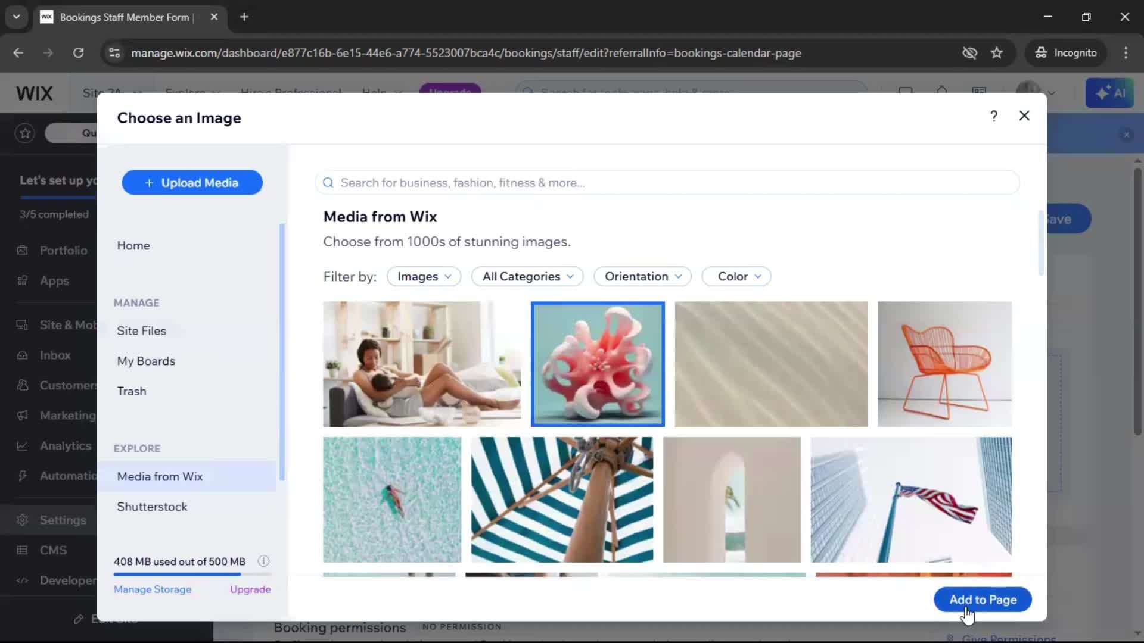Expand the All Categories dropdown
1144x643 pixels.
527,276
